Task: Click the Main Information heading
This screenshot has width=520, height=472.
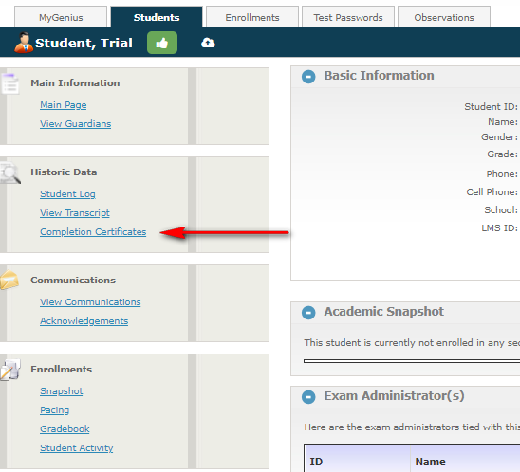Action: 75,82
